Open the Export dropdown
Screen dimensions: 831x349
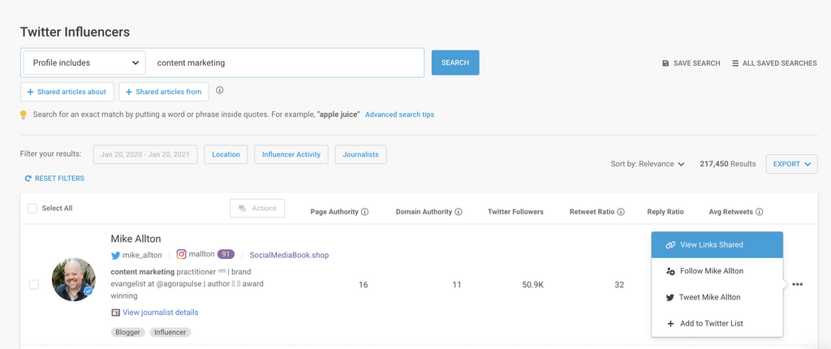[791, 164]
